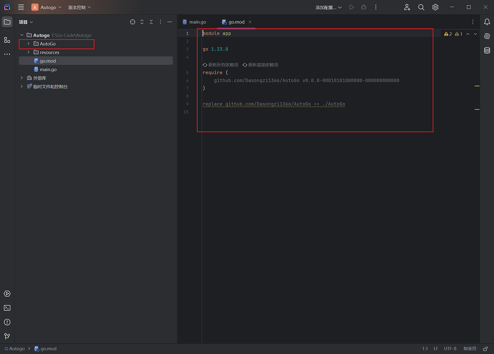The height and width of the screenshot is (354, 494).
Task: Expand the AutoGo folder
Action: tap(29, 44)
